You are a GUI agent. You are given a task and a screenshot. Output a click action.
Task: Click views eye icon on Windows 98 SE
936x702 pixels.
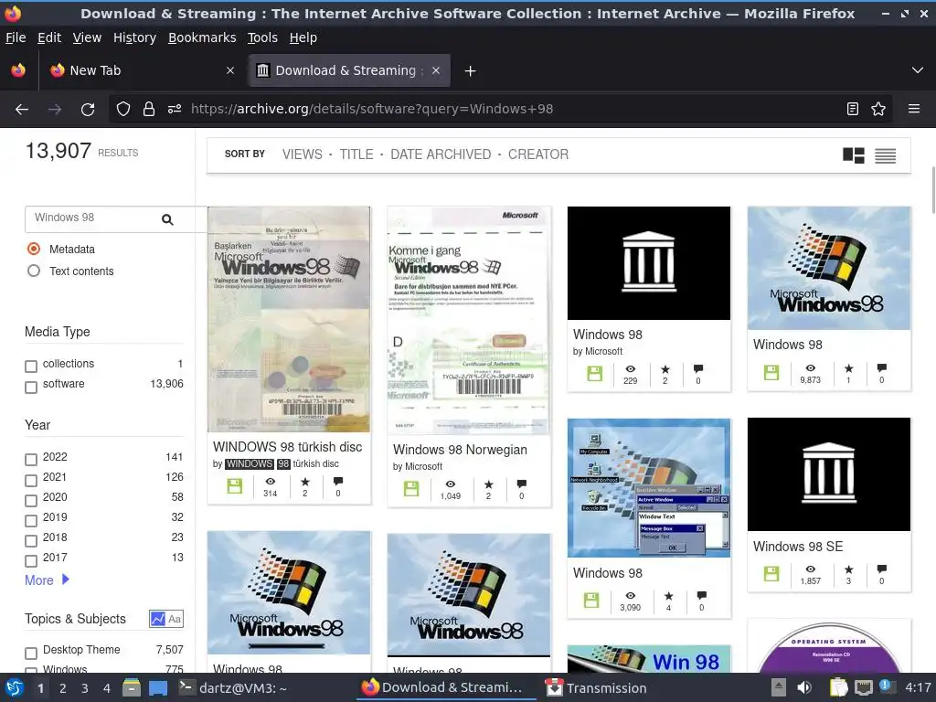(x=810, y=569)
